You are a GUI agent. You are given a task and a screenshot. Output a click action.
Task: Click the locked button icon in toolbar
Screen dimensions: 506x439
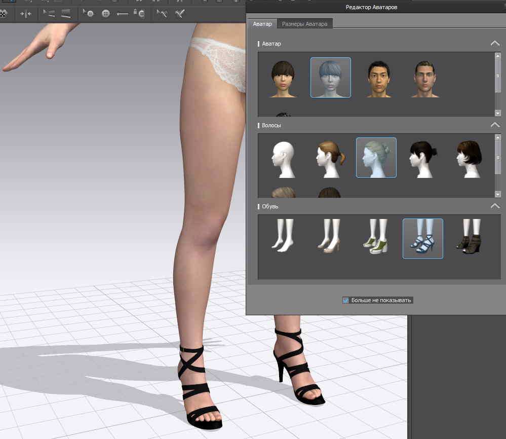139,14
